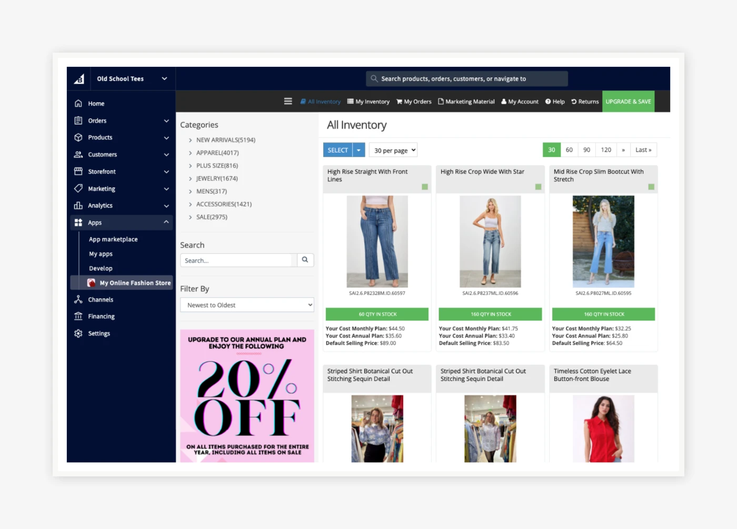Open the Newest to Oldest filter dropdown
The height and width of the screenshot is (529, 737).
click(247, 305)
